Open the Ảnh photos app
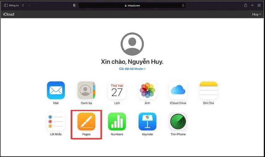Screen dimensions: 265x157 click(x=147, y=90)
